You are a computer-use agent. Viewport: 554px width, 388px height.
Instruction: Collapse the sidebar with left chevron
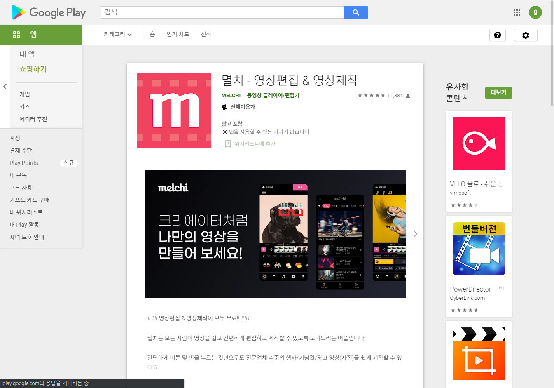click(5, 87)
